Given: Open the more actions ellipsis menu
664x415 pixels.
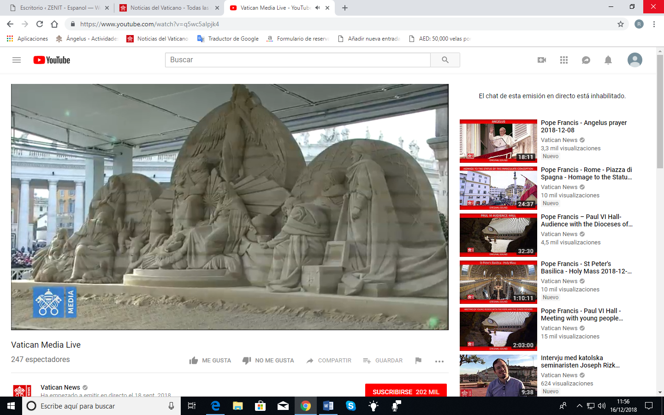Looking at the screenshot, I should (x=439, y=361).
